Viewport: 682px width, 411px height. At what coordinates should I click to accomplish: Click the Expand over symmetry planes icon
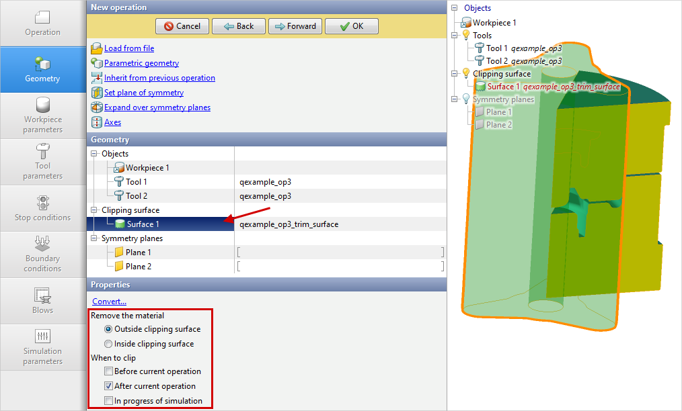point(96,107)
